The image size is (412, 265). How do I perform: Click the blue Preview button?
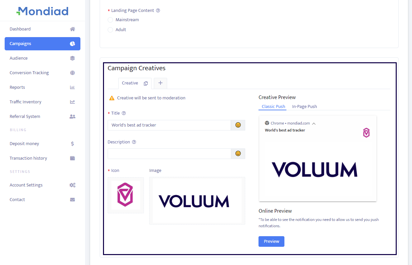point(271,241)
